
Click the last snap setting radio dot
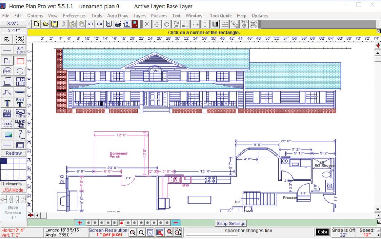tap(168, 223)
